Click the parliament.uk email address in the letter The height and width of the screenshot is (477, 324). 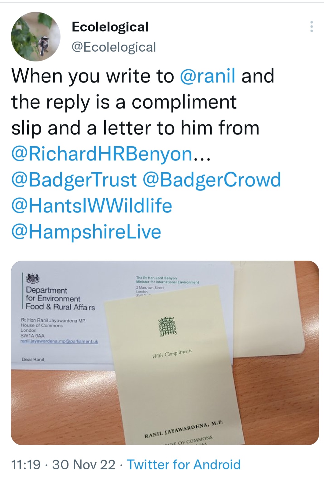(x=59, y=341)
